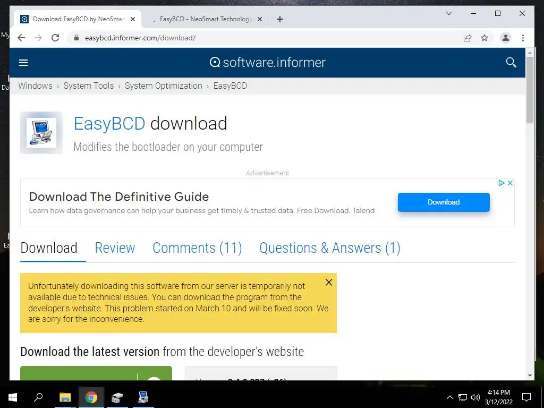Switch to EasyBCD - NeoSmart Technologies tab

[206, 19]
